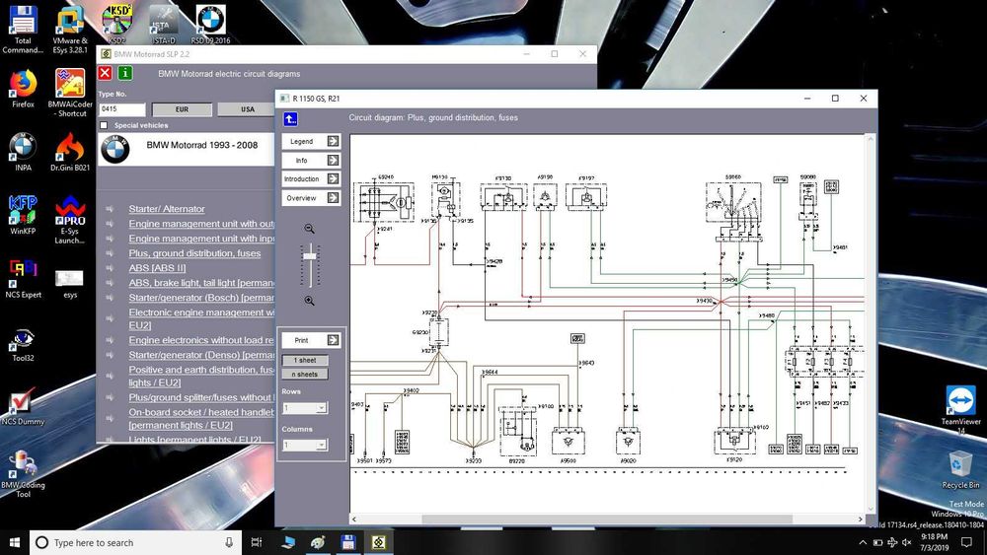The height and width of the screenshot is (555, 987).
Task: Open NCS Expert desktop shortcut
Action: point(23,278)
